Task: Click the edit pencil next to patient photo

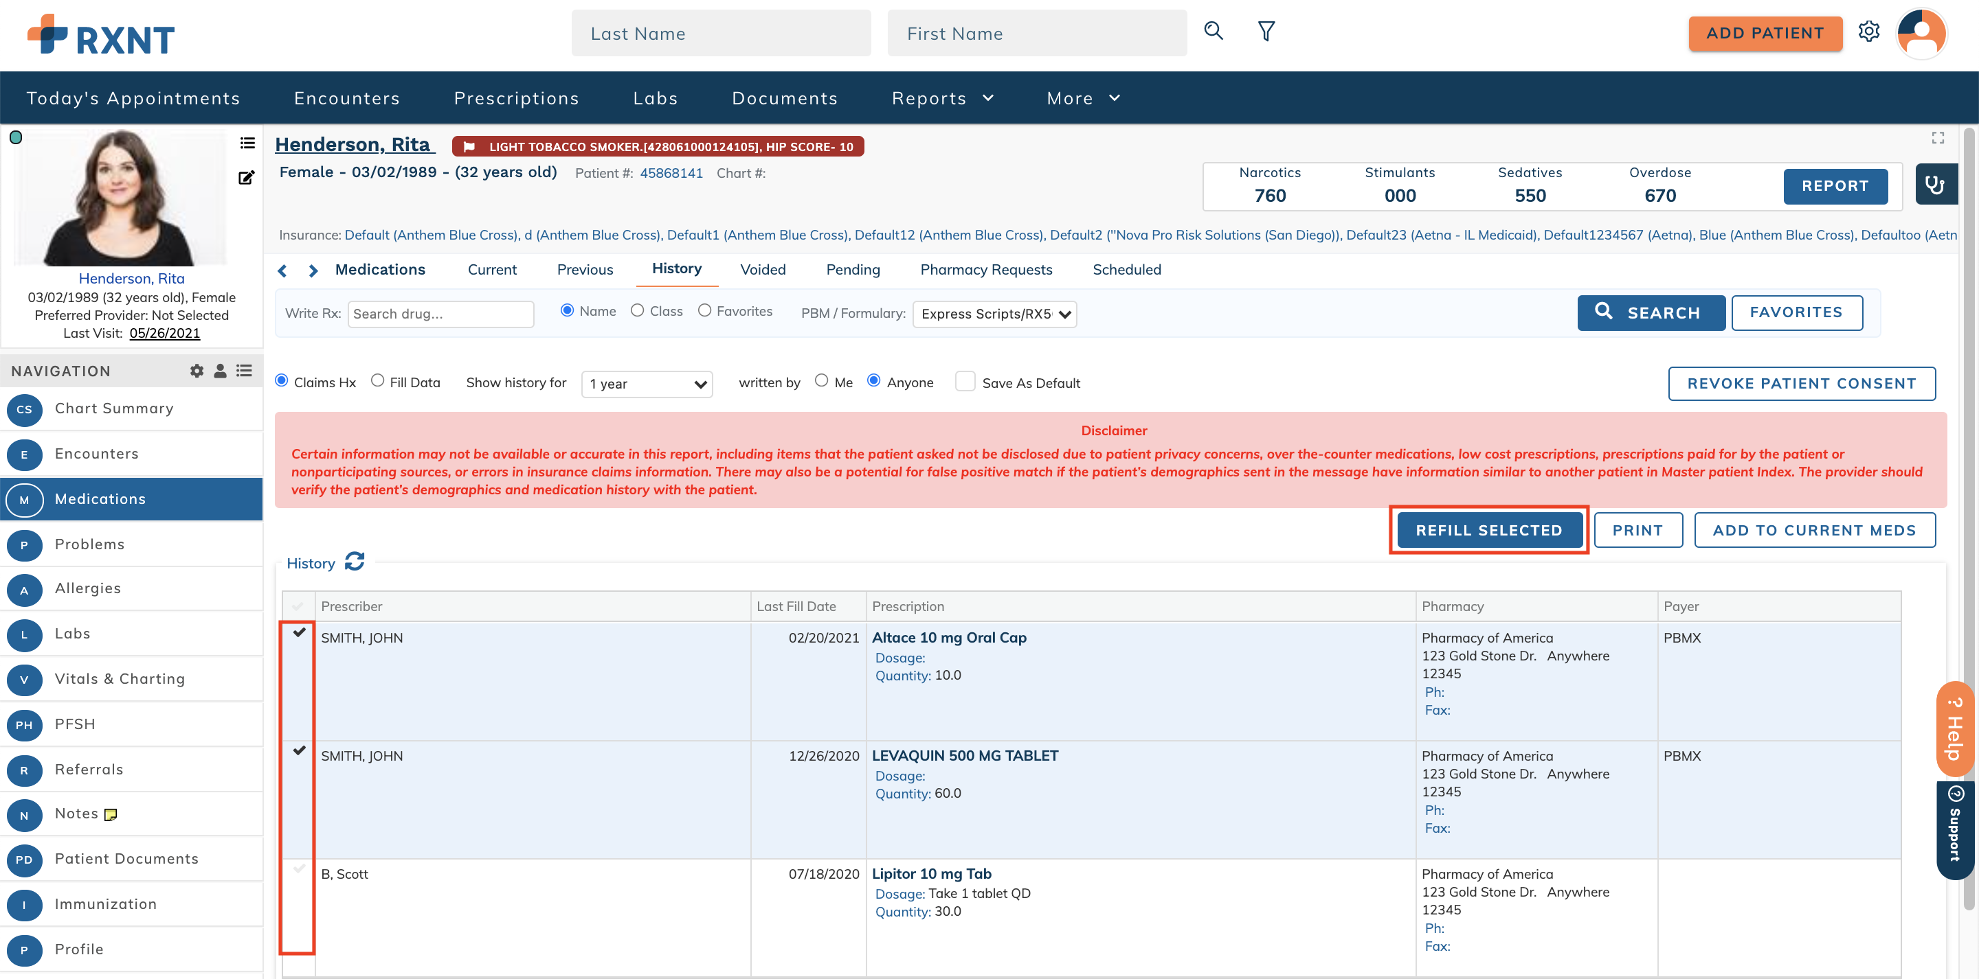Action: (x=246, y=177)
